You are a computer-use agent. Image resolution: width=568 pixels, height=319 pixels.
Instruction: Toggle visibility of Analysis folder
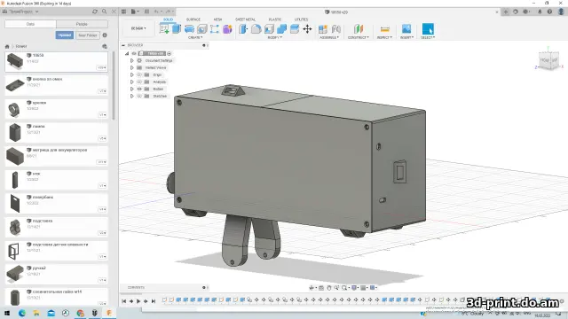(139, 82)
